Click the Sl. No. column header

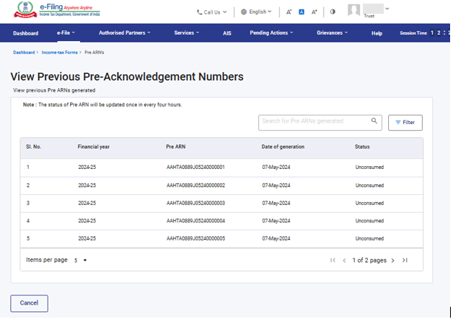34,147
